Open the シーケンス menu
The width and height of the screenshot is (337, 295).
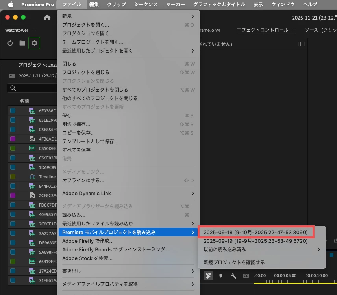click(x=146, y=4)
